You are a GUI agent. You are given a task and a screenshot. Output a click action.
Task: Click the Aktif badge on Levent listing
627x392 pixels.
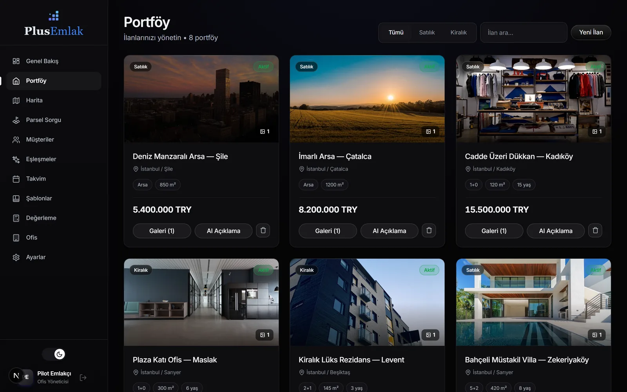pyautogui.click(x=429, y=270)
